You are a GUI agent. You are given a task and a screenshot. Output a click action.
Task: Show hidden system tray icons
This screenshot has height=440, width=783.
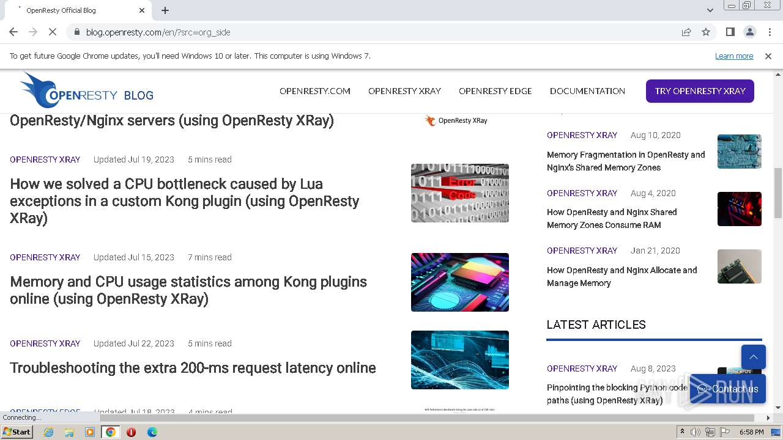682,432
